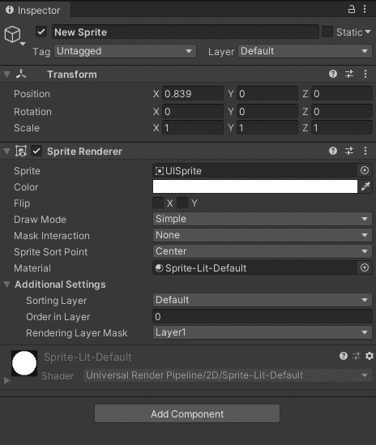The image size is (376, 445).
Task: Open Inspector tab three-dot menu
Action: click(x=365, y=10)
